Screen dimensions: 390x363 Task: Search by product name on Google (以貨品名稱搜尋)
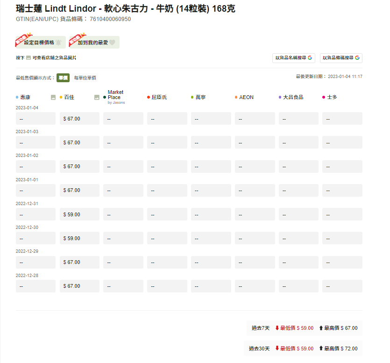(x=294, y=58)
